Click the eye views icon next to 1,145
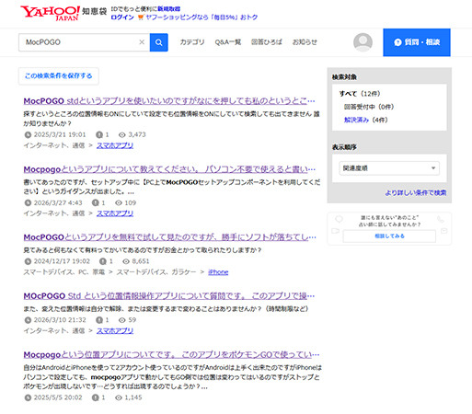 click(x=119, y=397)
